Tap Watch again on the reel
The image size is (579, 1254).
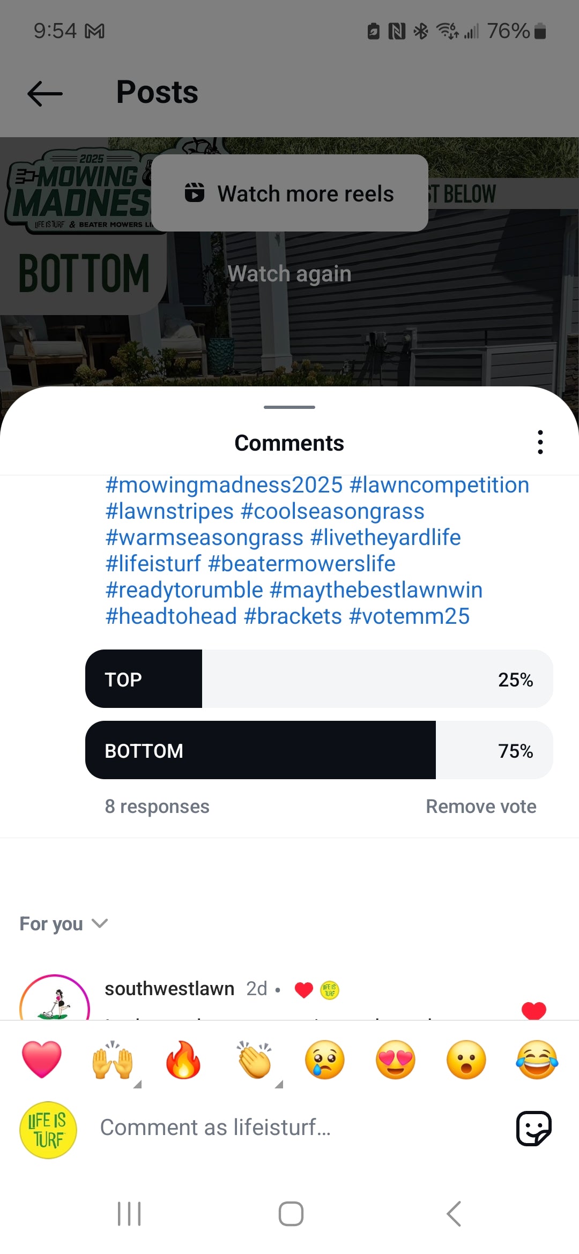pos(289,274)
